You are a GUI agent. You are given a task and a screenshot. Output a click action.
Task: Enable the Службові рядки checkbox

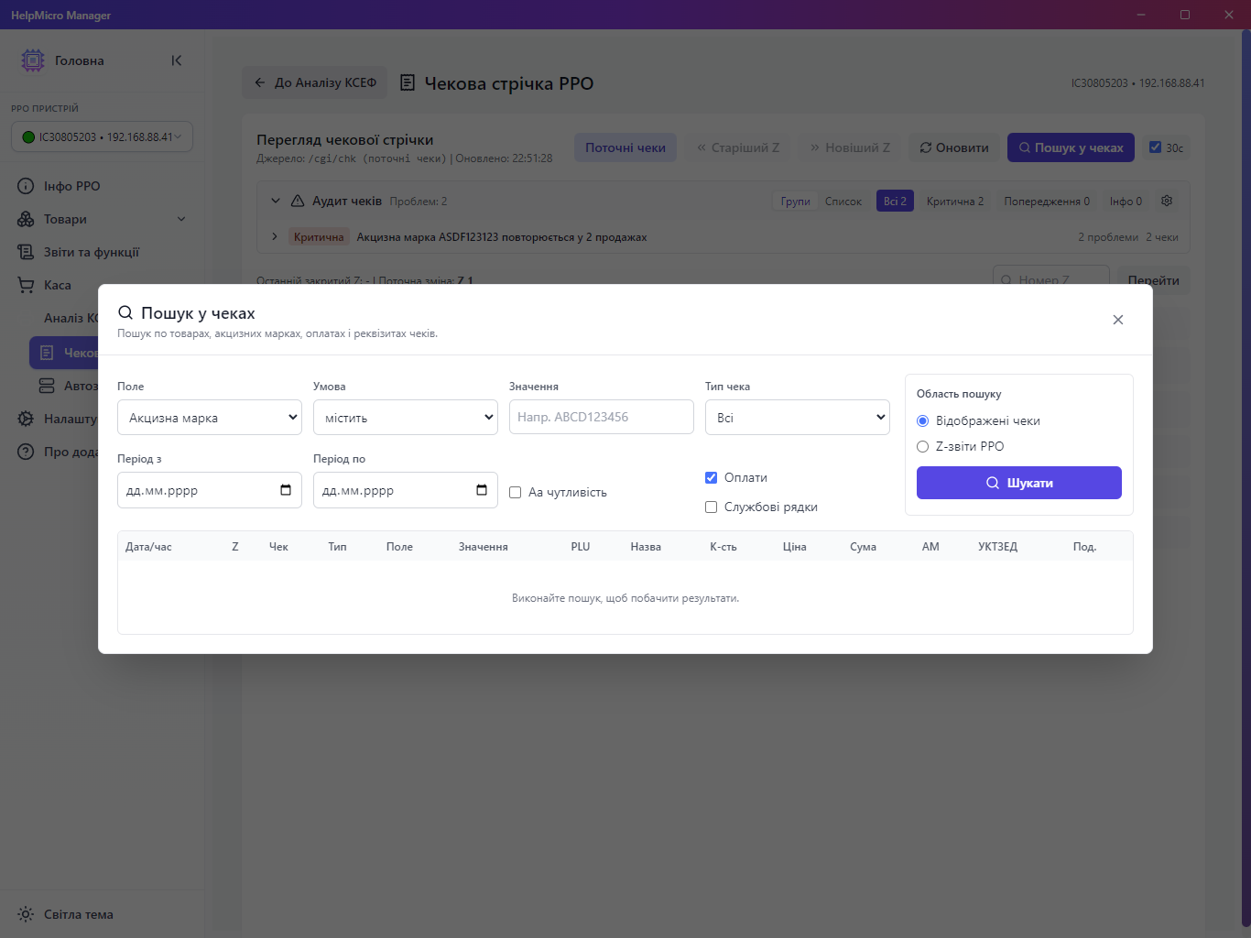[712, 507]
